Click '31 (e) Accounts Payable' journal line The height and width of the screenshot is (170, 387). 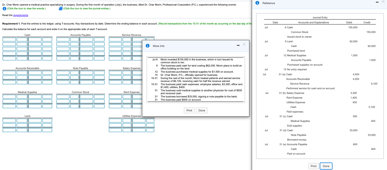tap(293, 144)
